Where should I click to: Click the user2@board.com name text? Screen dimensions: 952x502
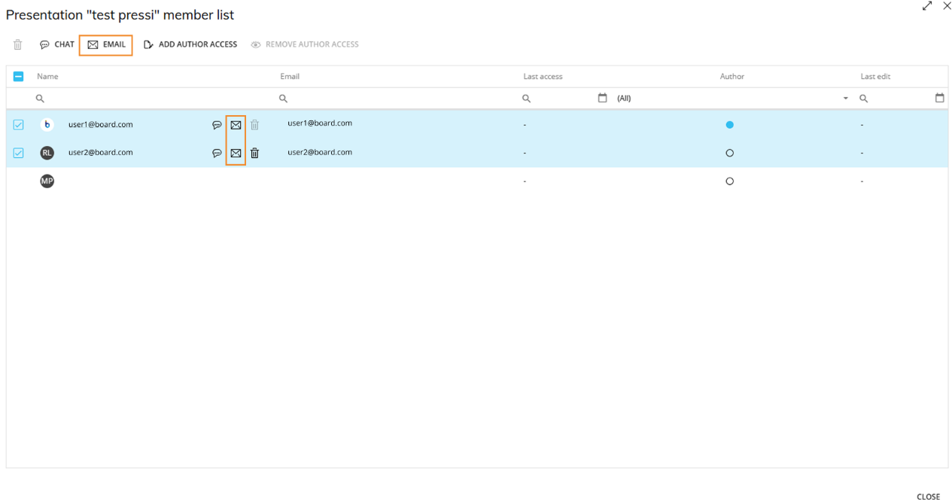(100, 153)
